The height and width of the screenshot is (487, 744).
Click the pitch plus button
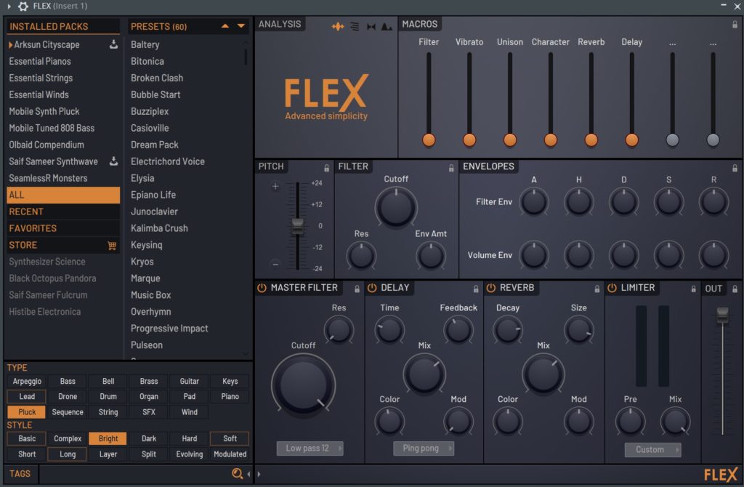pyautogui.click(x=275, y=187)
